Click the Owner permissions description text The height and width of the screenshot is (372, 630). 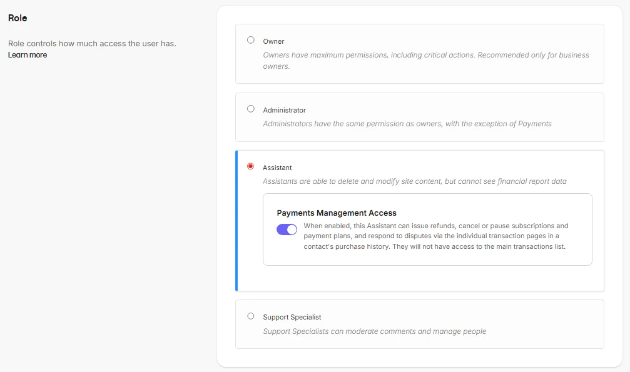coord(425,60)
